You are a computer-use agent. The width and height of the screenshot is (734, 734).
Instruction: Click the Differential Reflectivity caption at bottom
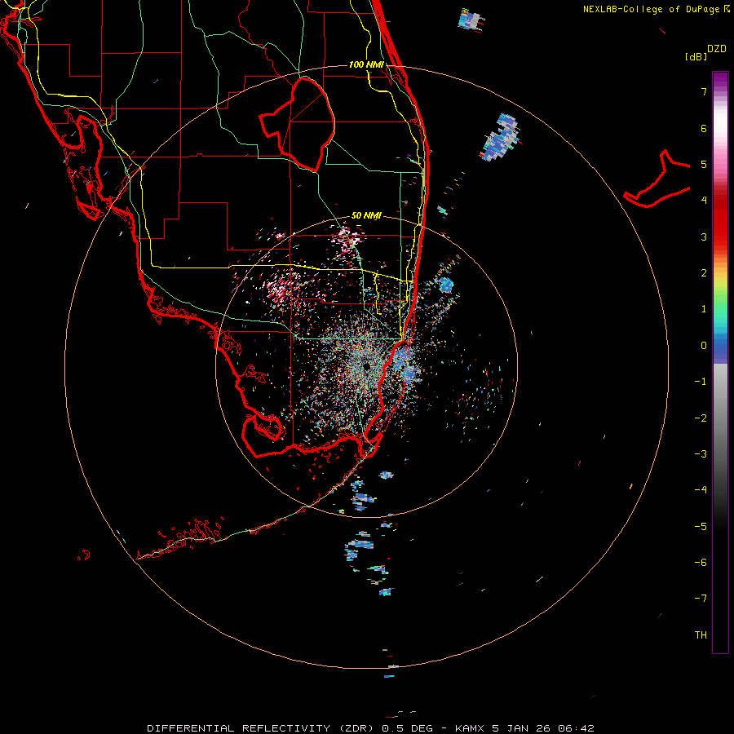370,728
